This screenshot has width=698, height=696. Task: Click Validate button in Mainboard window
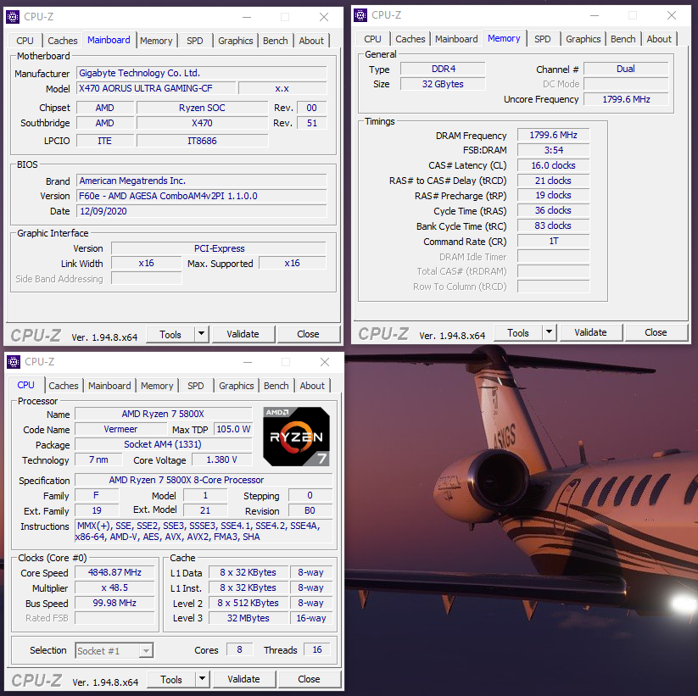(243, 334)
